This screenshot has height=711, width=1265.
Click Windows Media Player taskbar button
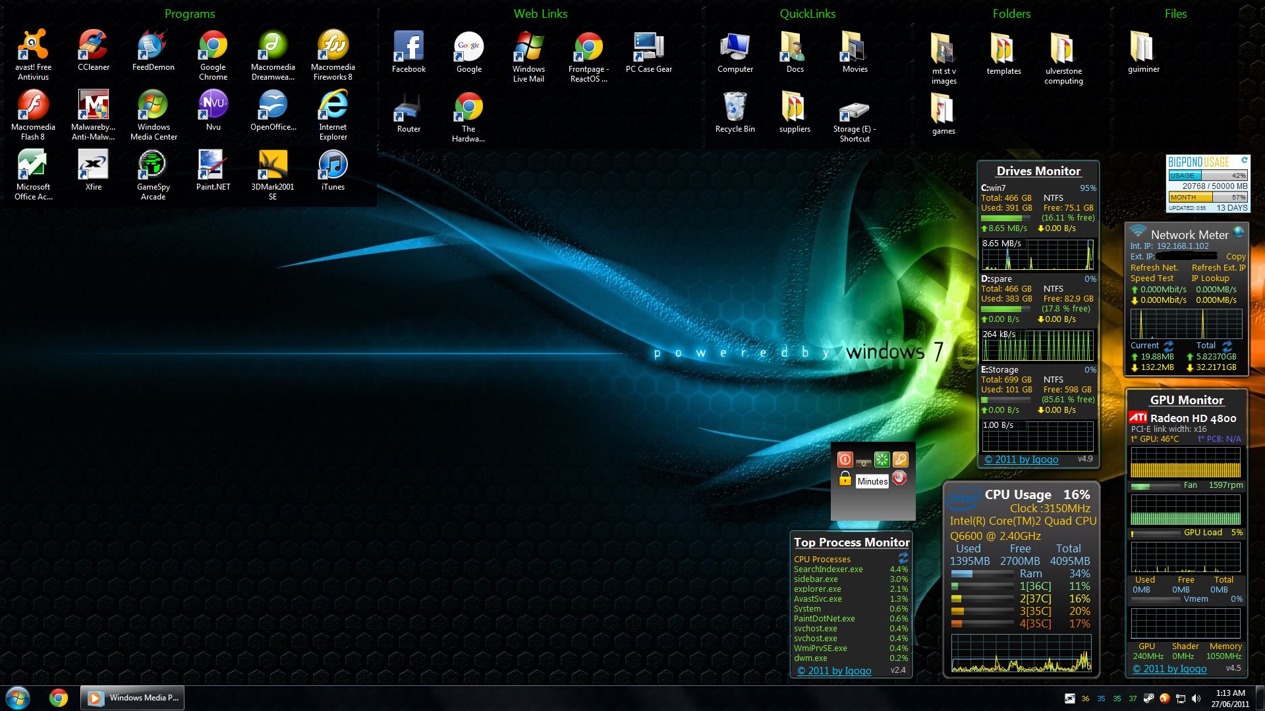click(132, 698)
